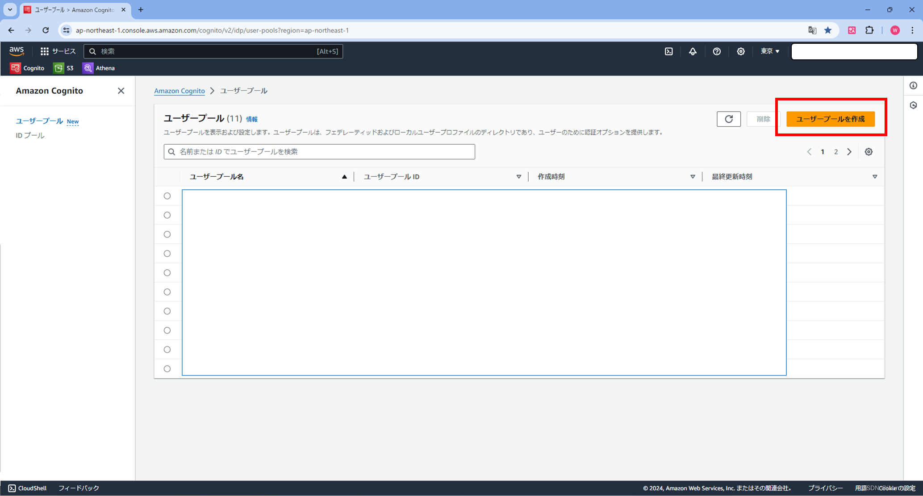923x496 pixels.
Task: Click the help question mark icon
Action: tap(717, 51)
